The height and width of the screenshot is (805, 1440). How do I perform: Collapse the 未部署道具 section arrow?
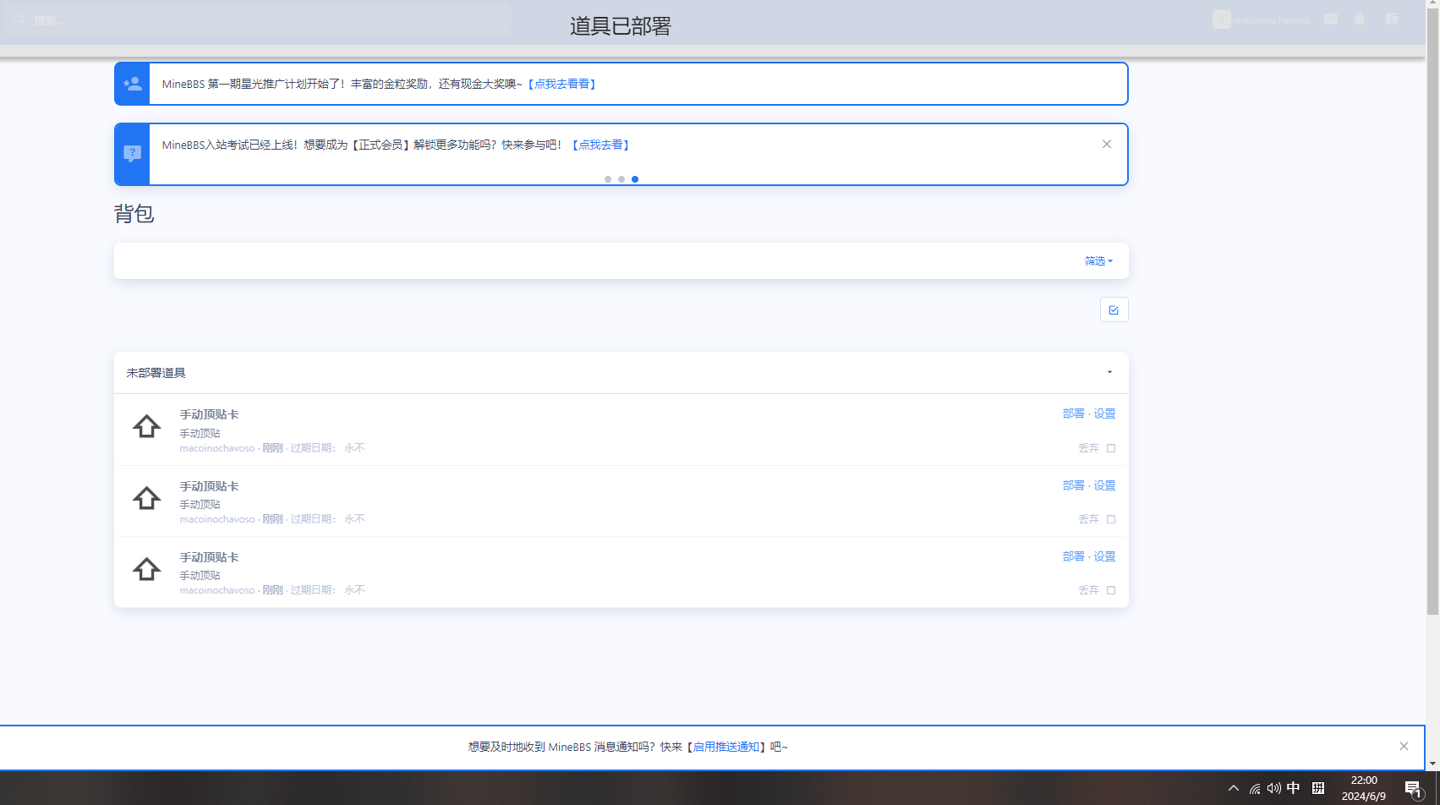(x=1109, y=372)
